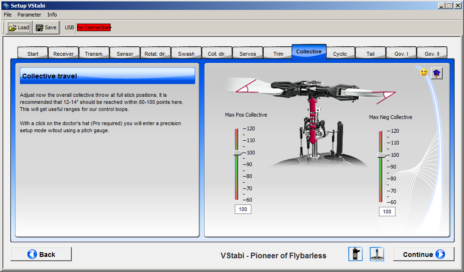Switch to the Sensor tab

click(125, 53)
